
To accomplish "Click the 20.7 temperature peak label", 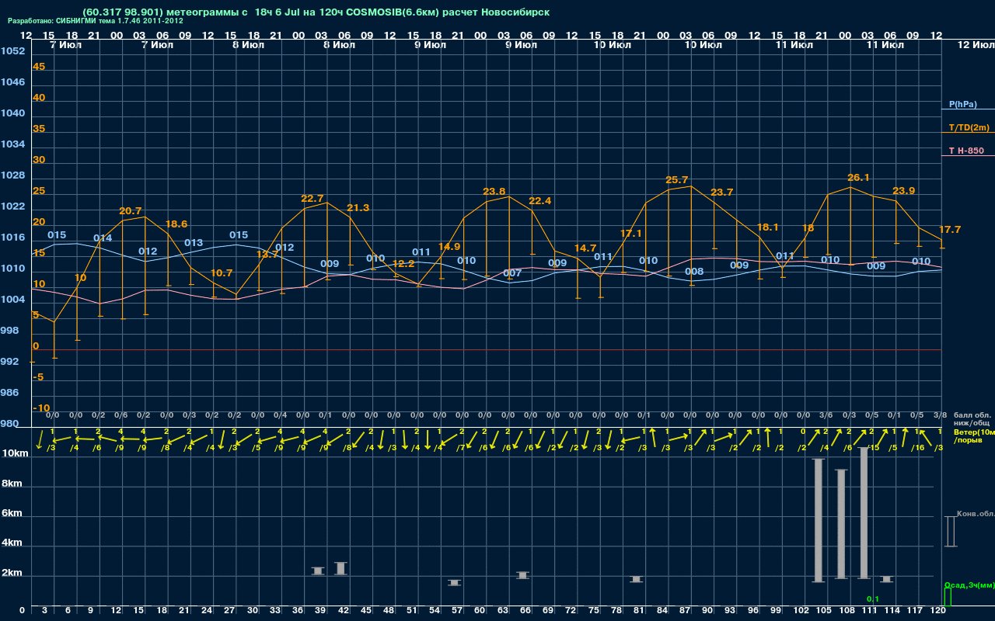I will [131, 211].
